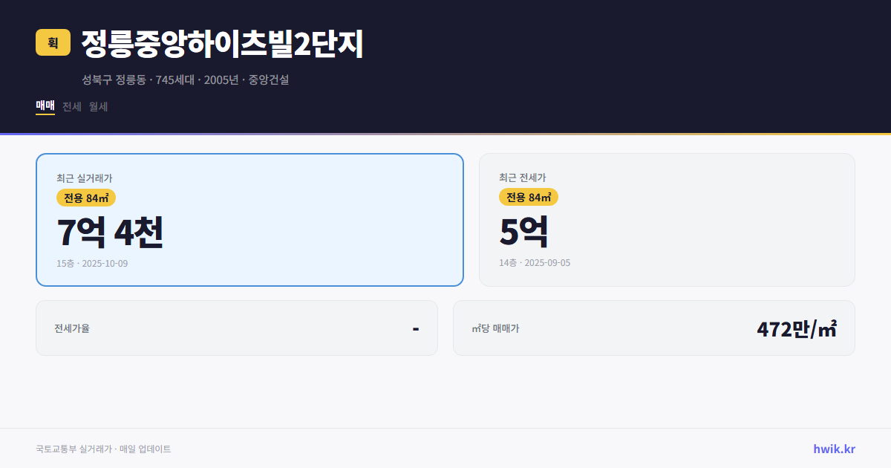Viewport: 891px width, 468px height.
Task: Click the 5억 jeonse price value
Action: point(524,233)
